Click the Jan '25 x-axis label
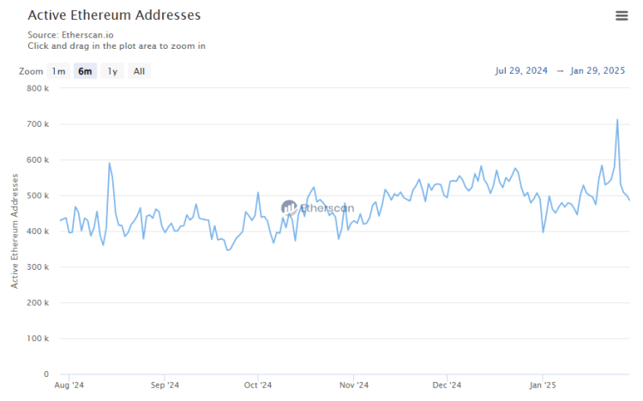The image size is (643, 401). 542,386
